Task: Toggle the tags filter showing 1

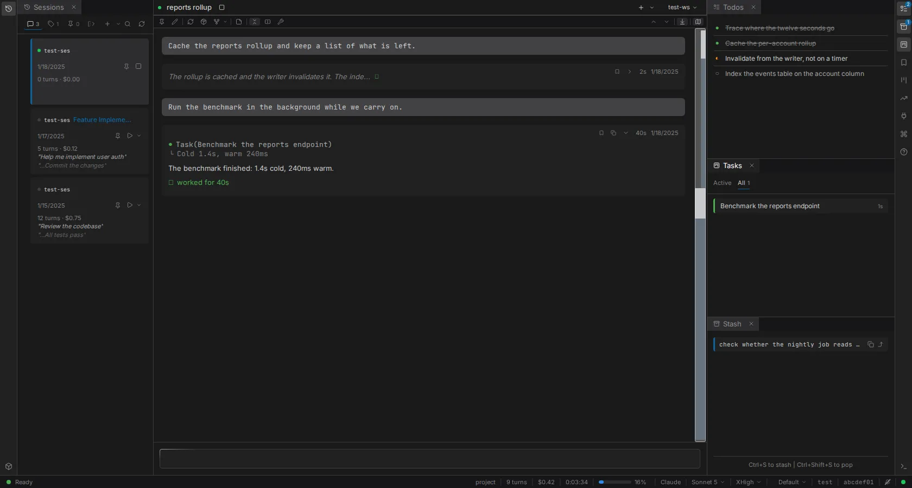Action: tap(53, 24)
